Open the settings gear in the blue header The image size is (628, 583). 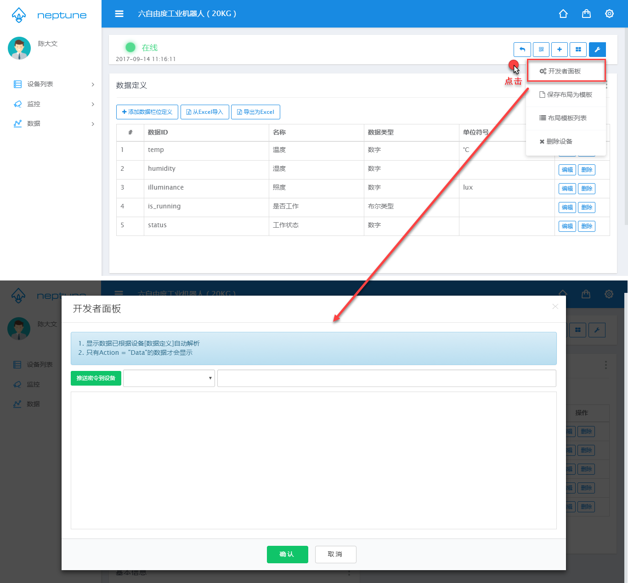[x=609, y=14]
